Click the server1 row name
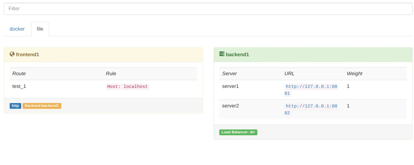414x165 pixels. (230, 86)
